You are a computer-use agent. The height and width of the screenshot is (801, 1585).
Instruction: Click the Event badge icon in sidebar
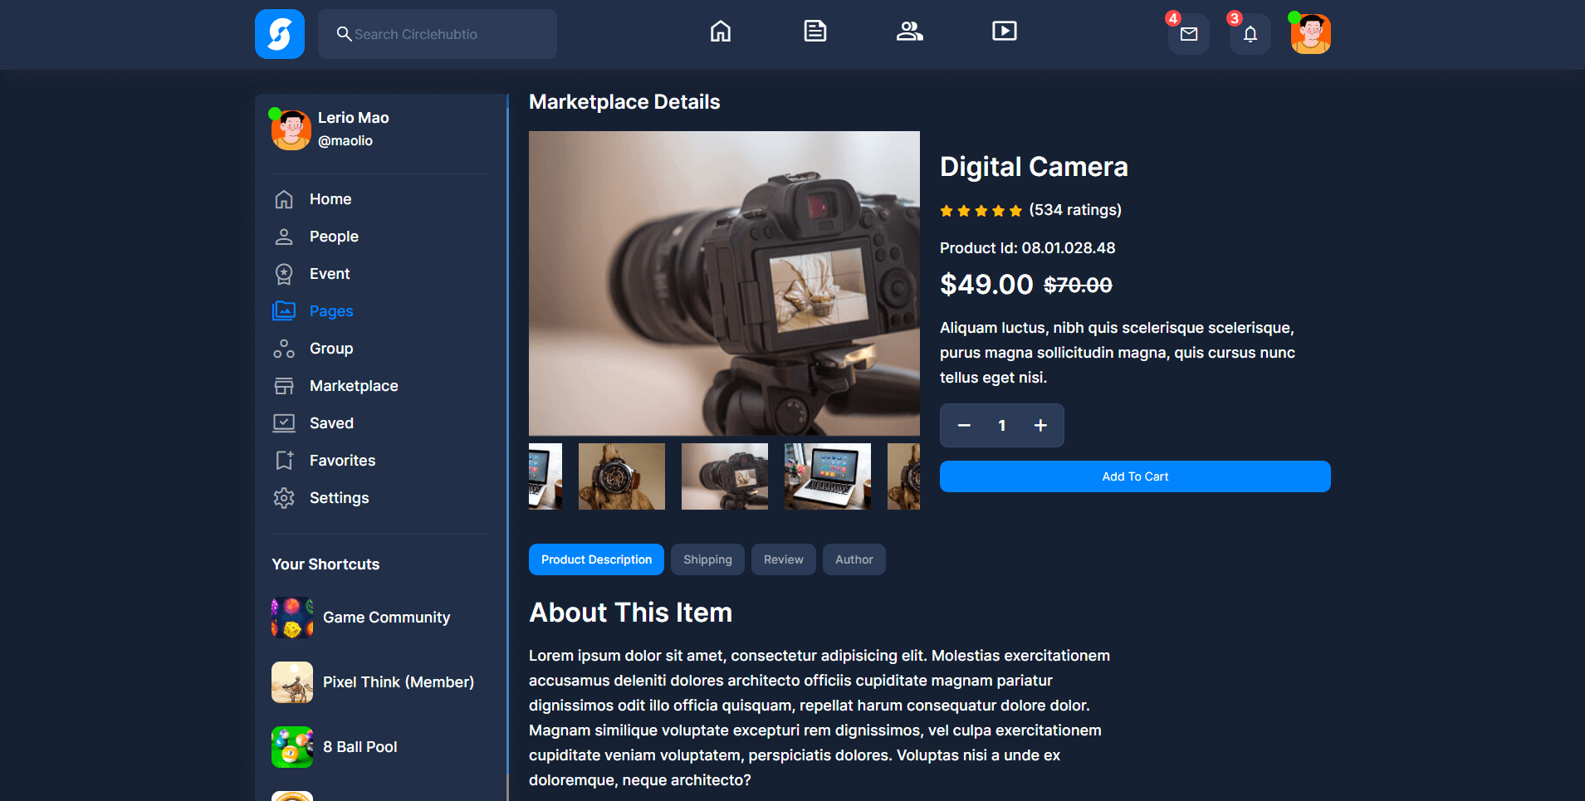(x=284, y=274)
